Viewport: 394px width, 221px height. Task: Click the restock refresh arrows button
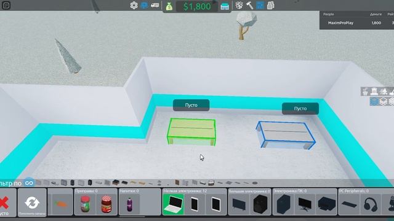32,203
